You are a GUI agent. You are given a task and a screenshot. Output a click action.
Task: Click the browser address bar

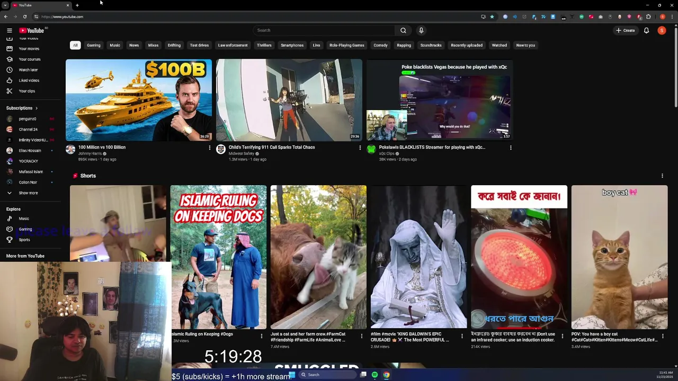[x=254, y=16]
